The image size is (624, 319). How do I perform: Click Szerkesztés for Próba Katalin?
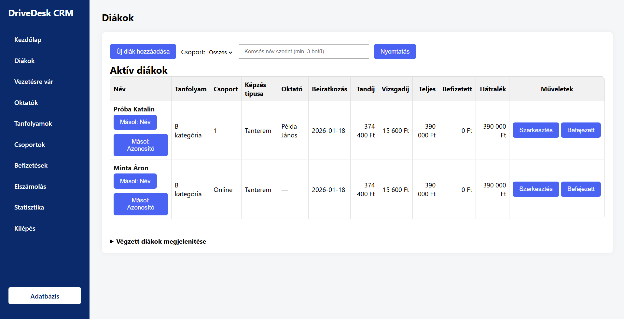536,130
